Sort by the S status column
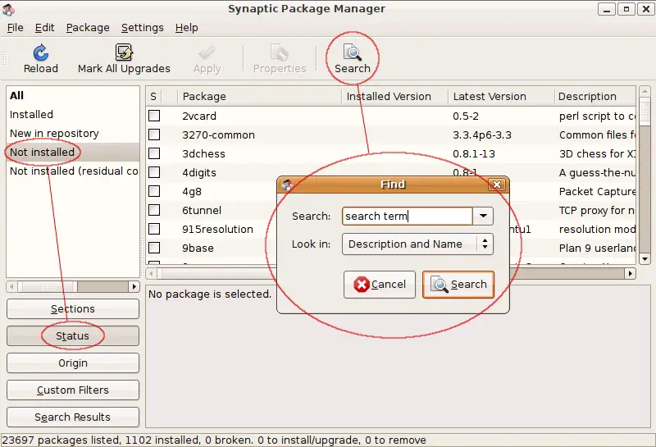 tap(153, 96)
